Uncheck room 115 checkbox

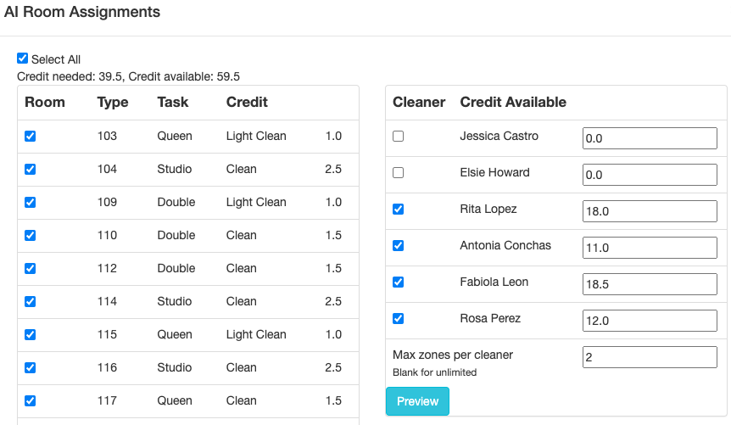tap(31, 335)
